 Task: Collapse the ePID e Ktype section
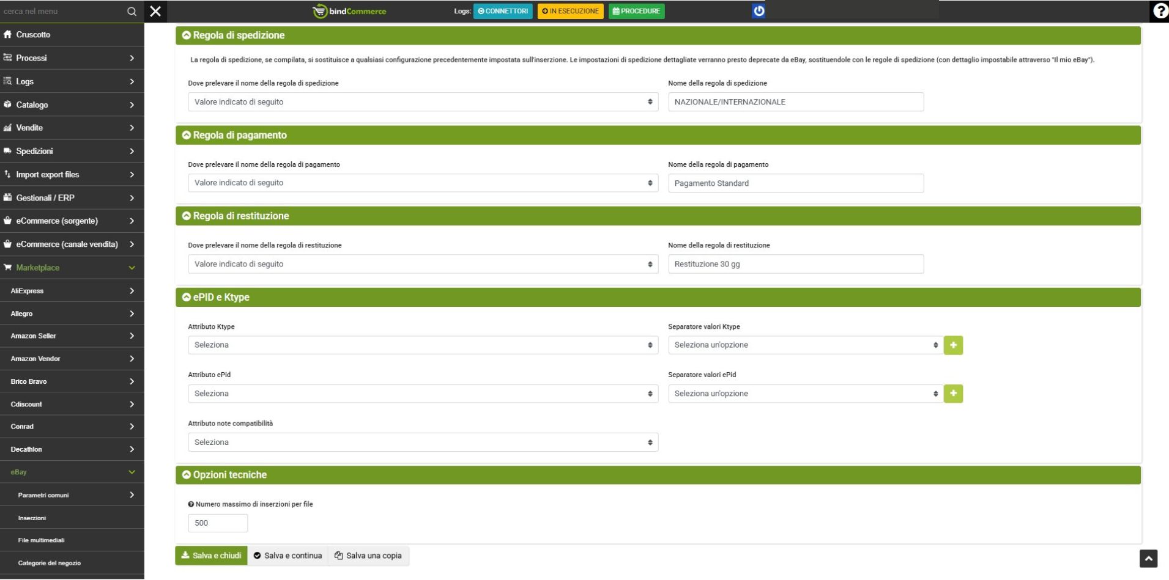click(x=187, y=297)
